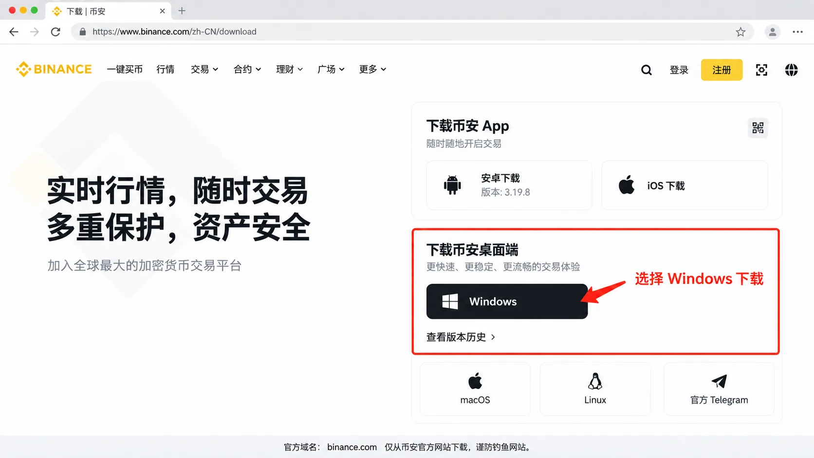Open browser three-dot menu
This screenshot has height=458, width=814.
[797, 32]
